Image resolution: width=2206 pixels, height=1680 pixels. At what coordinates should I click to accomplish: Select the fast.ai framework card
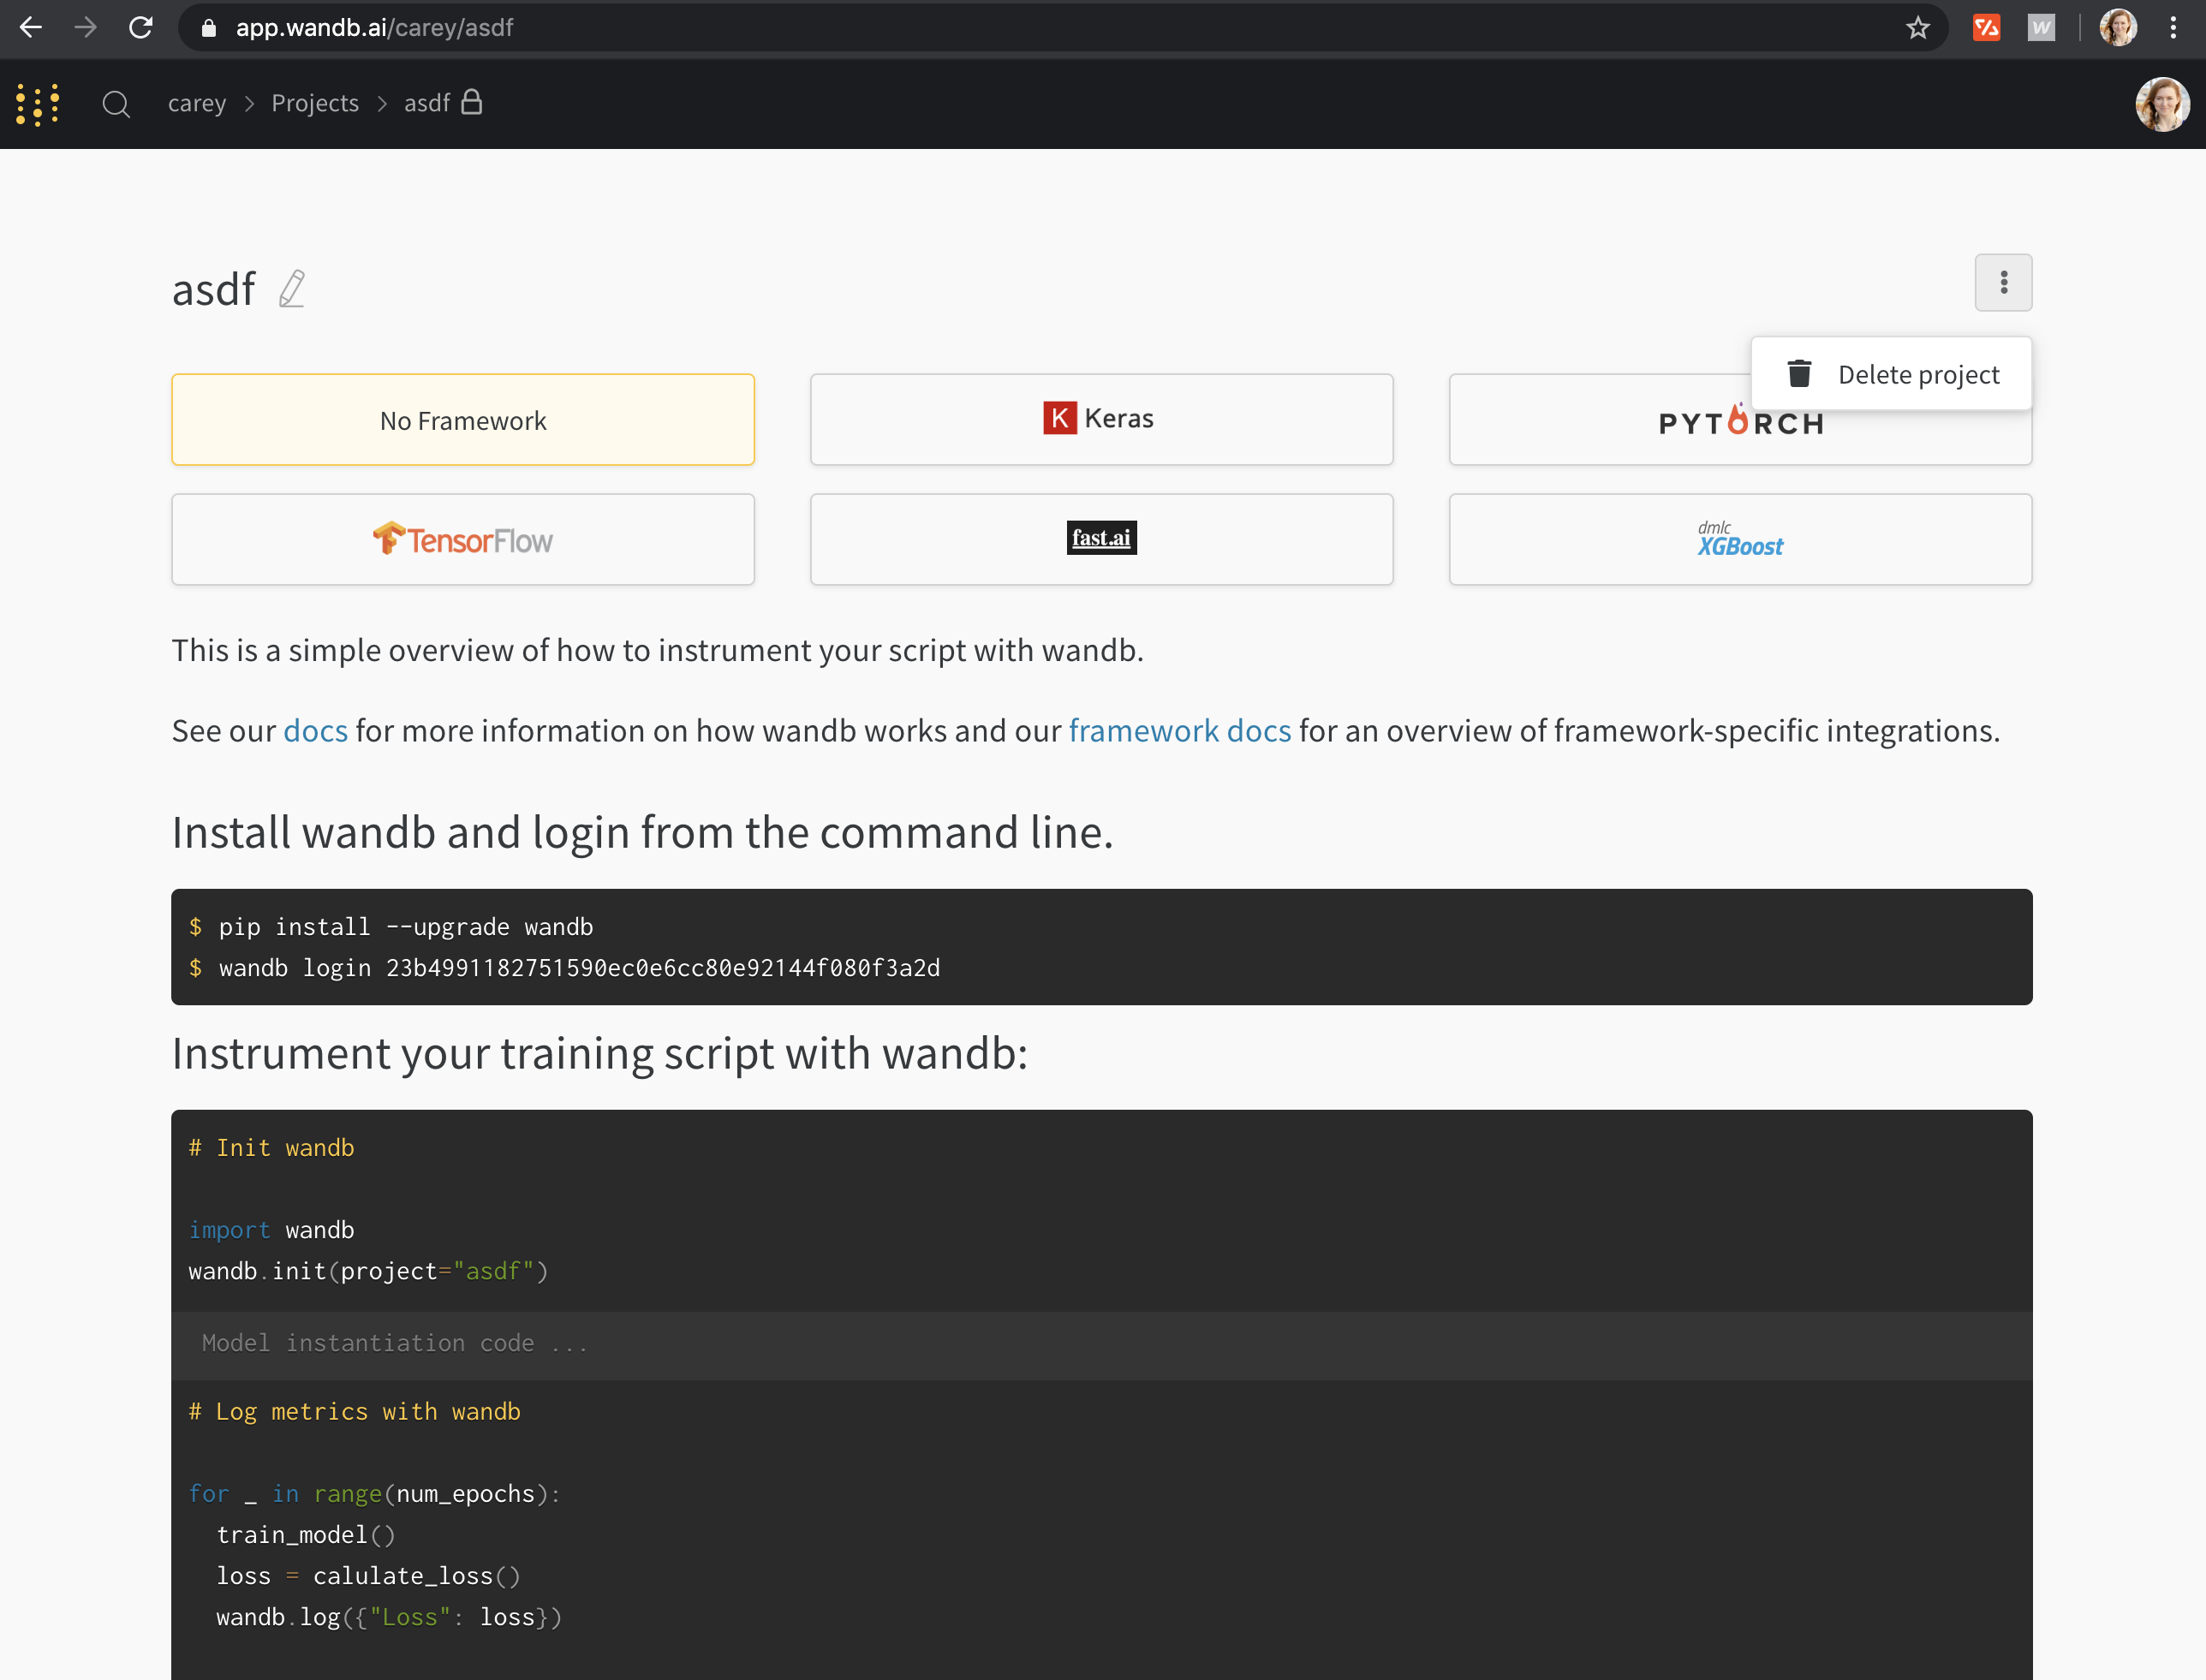[x=1101, y=539]
